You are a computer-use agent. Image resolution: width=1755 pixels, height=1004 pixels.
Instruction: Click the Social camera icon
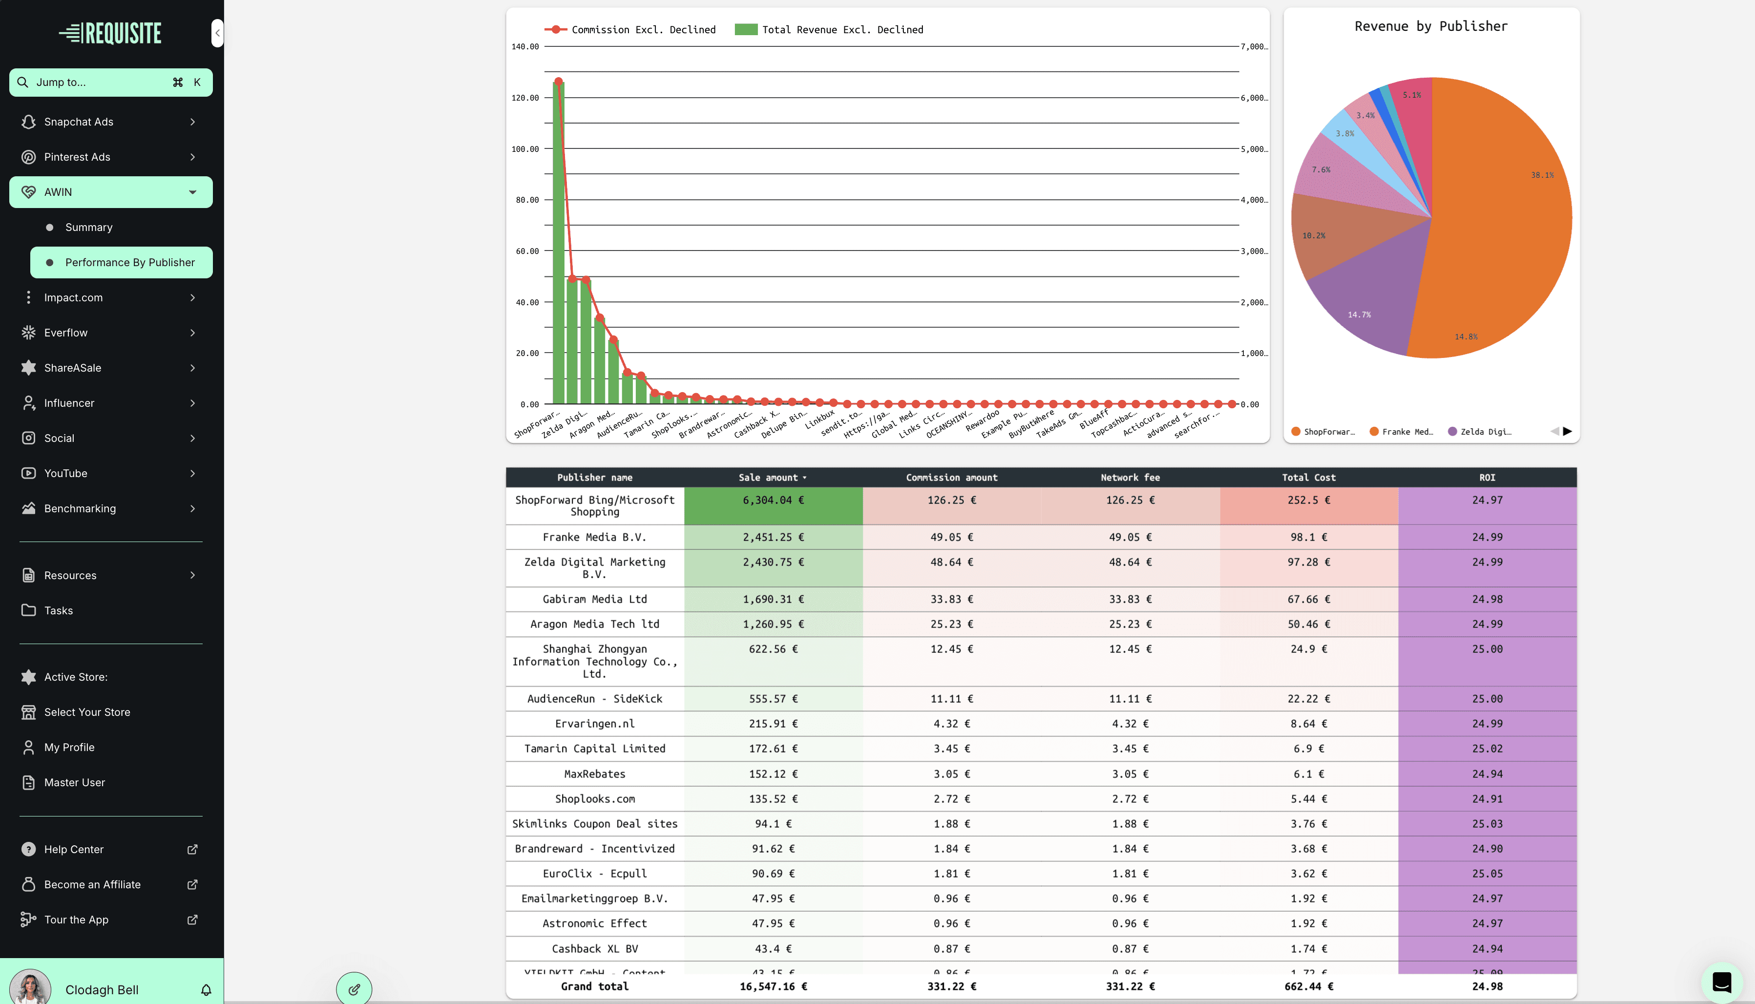[x=28, y=438]
